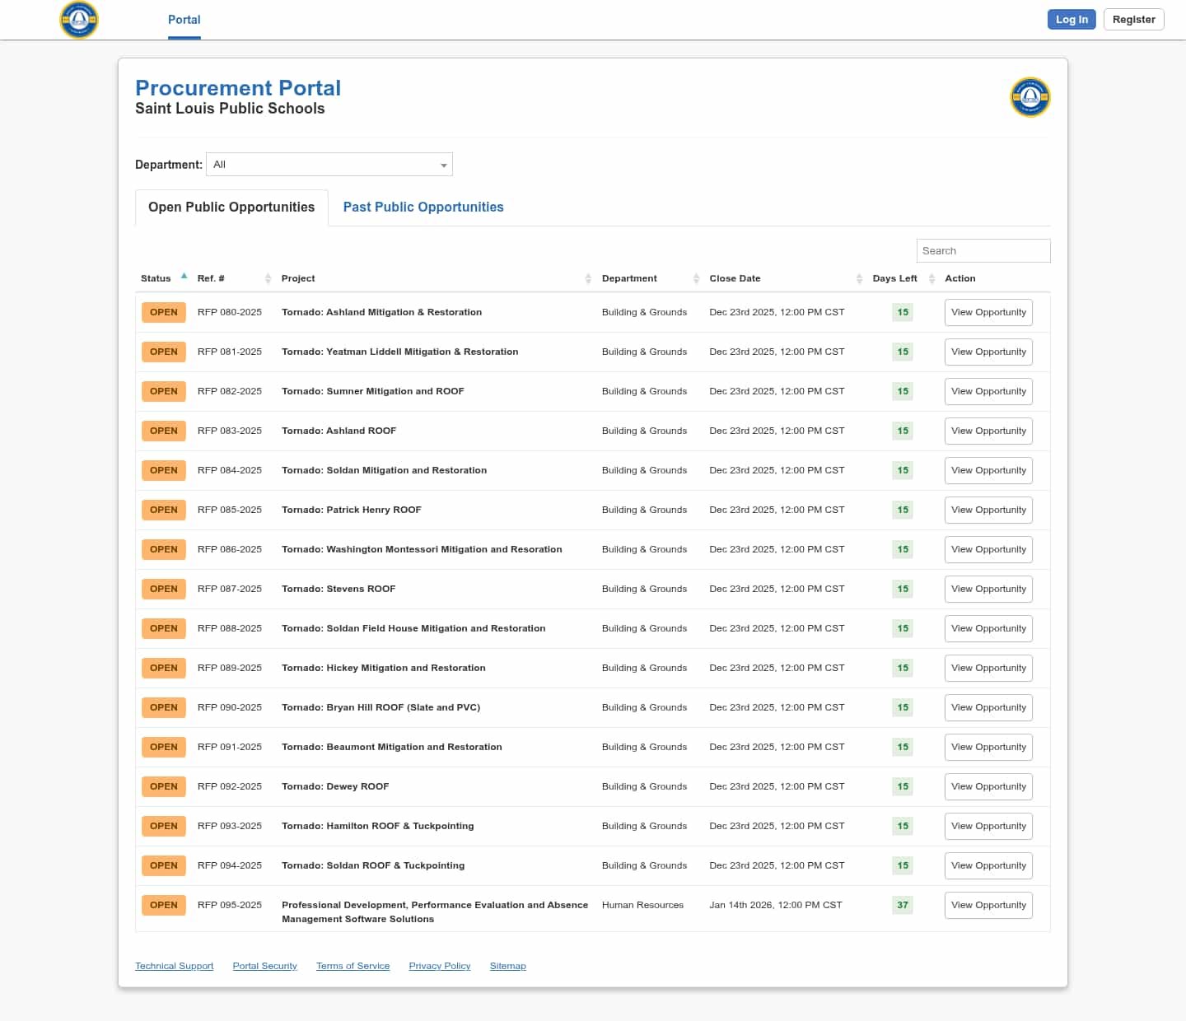Open the Department dropdown set to All
This screenshot has height=1021, width=1186.
click(x=329, y=165)
